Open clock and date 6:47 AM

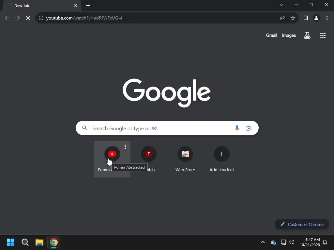(x=310, y=242)
